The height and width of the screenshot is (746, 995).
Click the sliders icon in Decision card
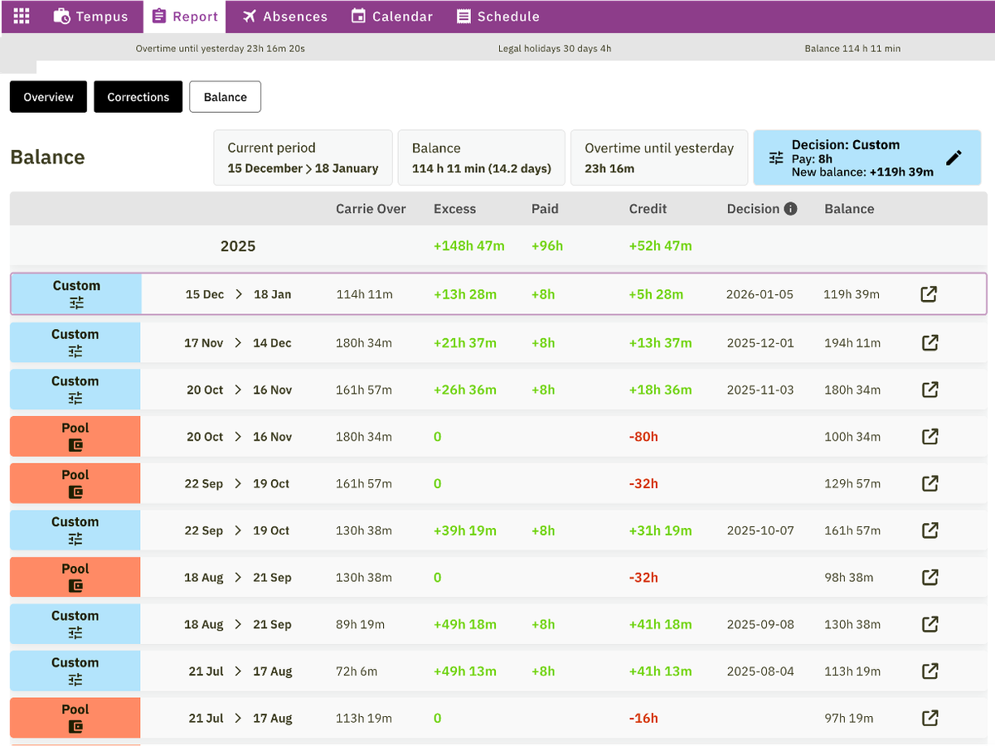click(x=776, y=157)
